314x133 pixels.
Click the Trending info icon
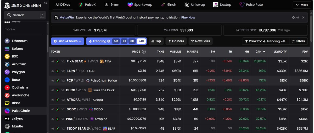click(x=109, y=41)
